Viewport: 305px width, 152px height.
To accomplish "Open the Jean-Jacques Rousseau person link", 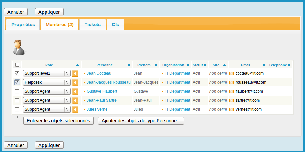I will pos(108,82).
